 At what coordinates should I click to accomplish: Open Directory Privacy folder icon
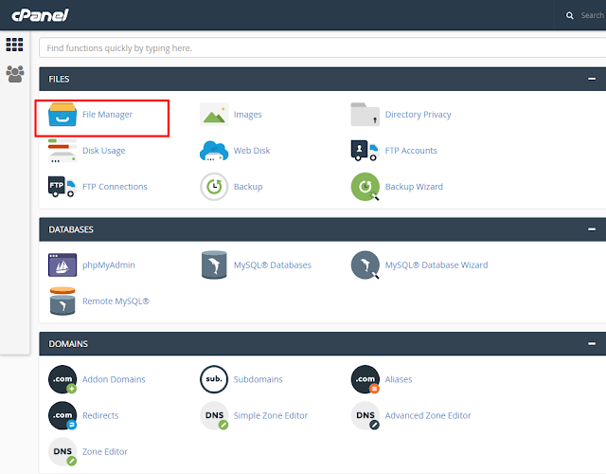click(x=365, y=115)
